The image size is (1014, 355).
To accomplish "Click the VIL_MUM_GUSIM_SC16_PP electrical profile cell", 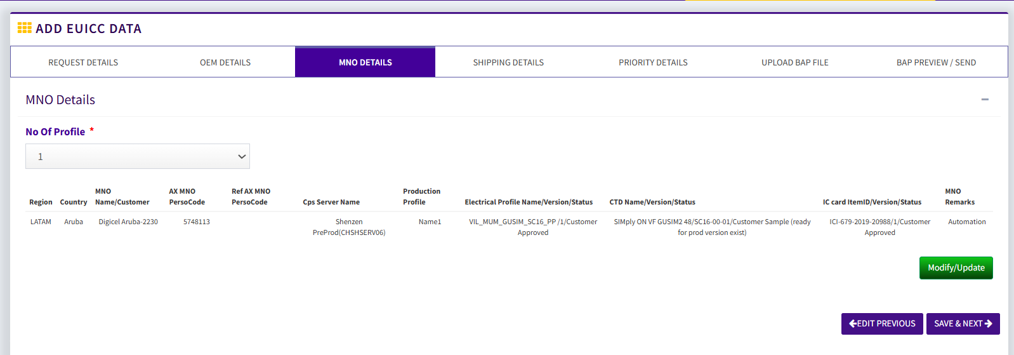I will [x=533, y=227].
